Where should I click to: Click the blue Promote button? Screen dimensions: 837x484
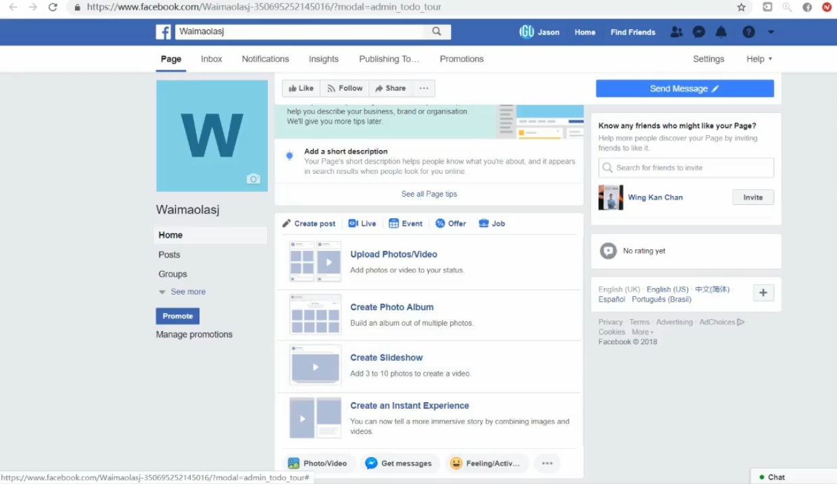pos(178,316)
